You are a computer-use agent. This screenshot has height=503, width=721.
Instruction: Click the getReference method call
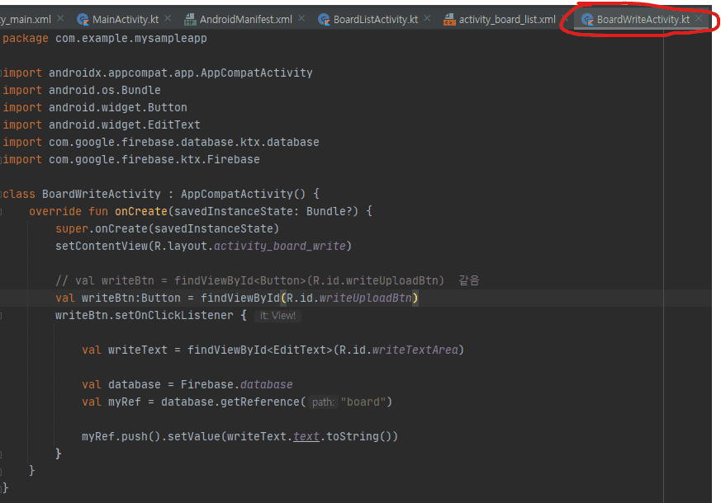[x=260, y=402]
